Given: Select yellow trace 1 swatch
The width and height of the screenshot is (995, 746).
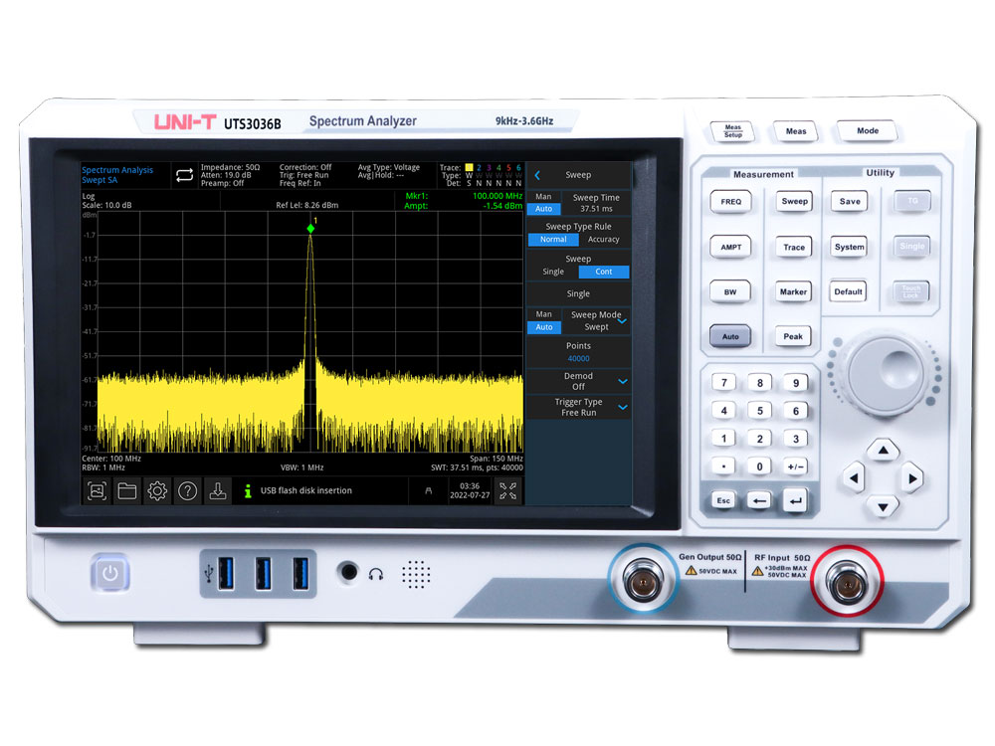Looking at the screenshot, I should pyautogui.click(x=469, y=167).
